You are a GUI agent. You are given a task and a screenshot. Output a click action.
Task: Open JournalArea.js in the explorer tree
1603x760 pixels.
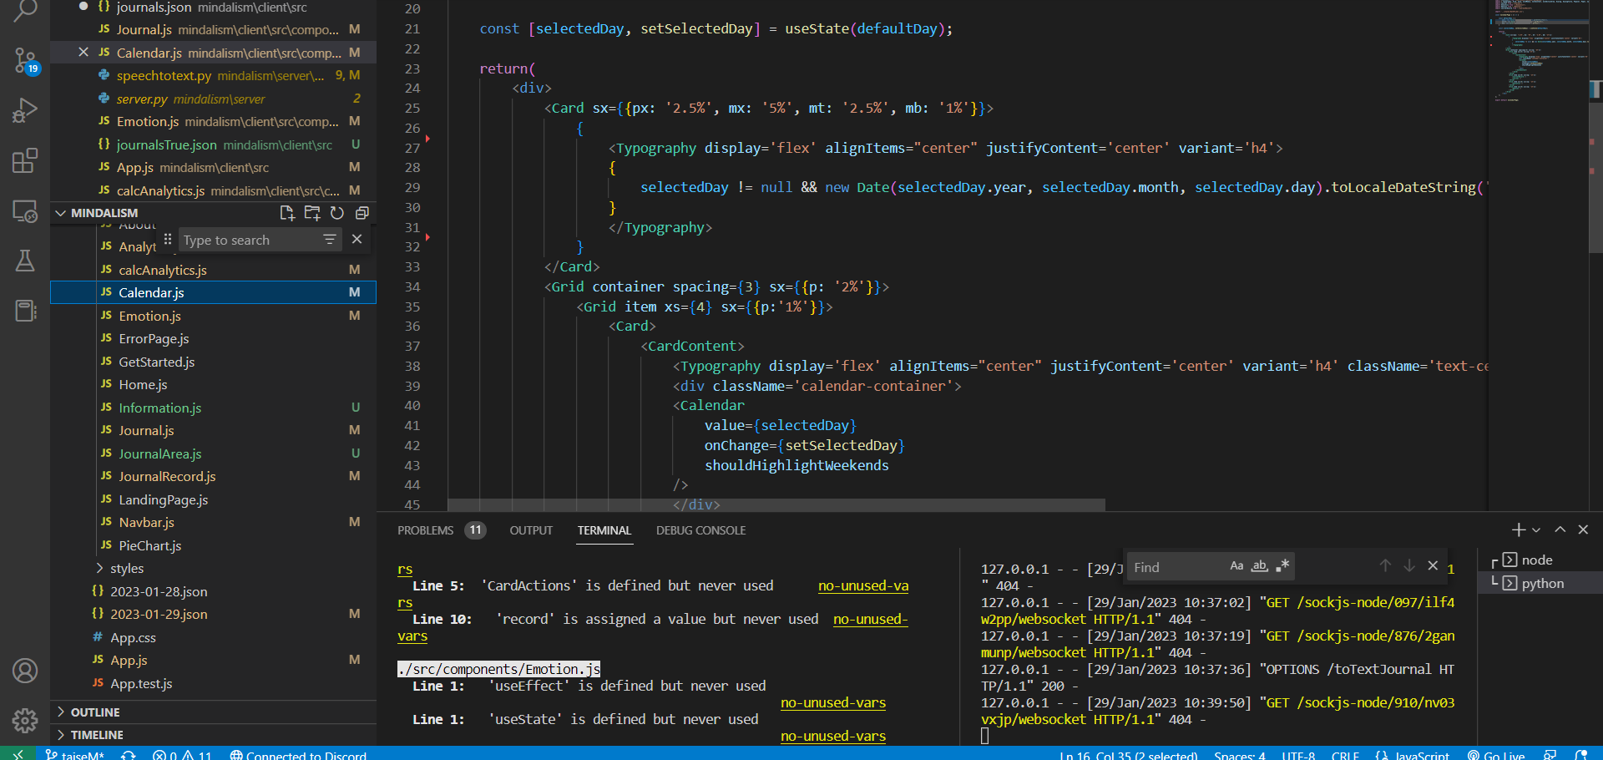159,453
